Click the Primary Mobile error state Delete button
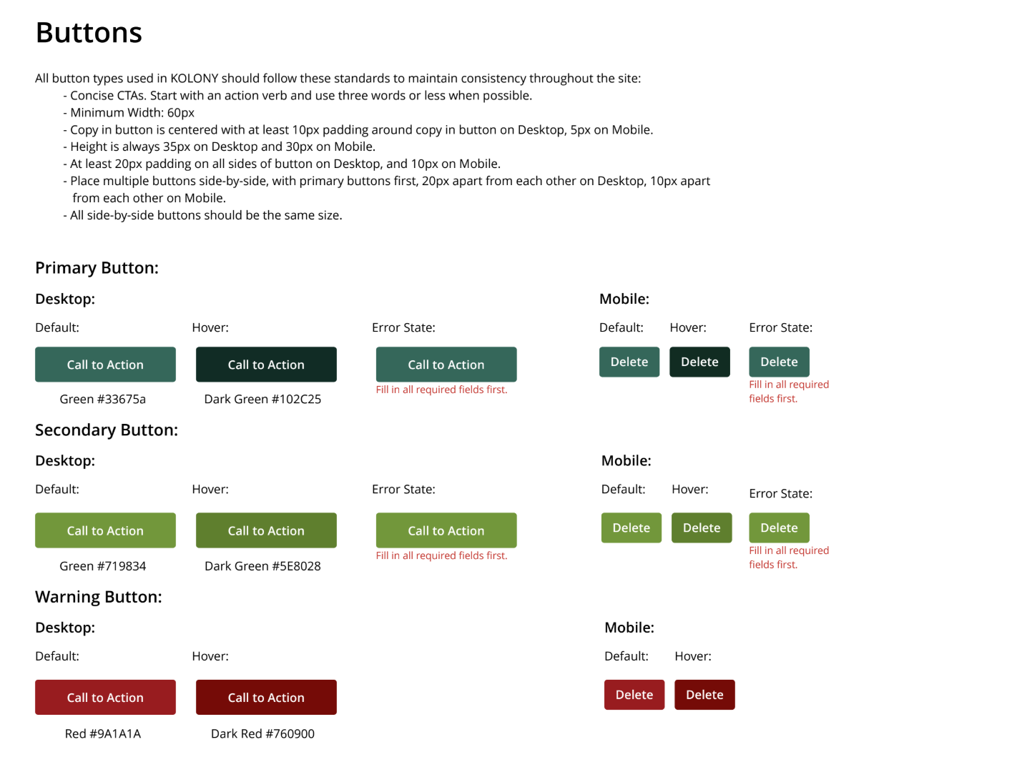 (779, 362)
